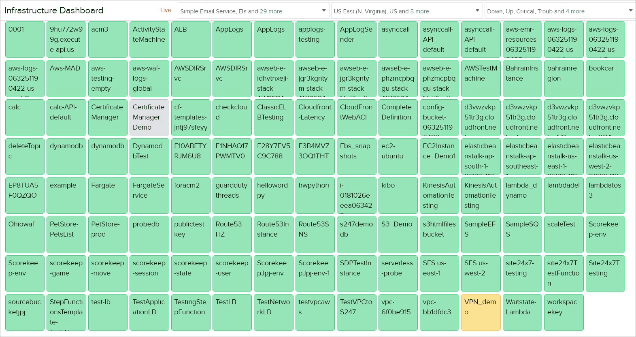This screenshot has width=636, height=337.
Task: Open the services filter dropdown
Action: point(253,11)
